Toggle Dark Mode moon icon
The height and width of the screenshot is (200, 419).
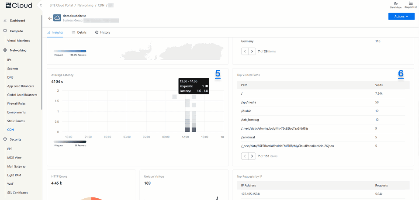[x=395, y=3]
